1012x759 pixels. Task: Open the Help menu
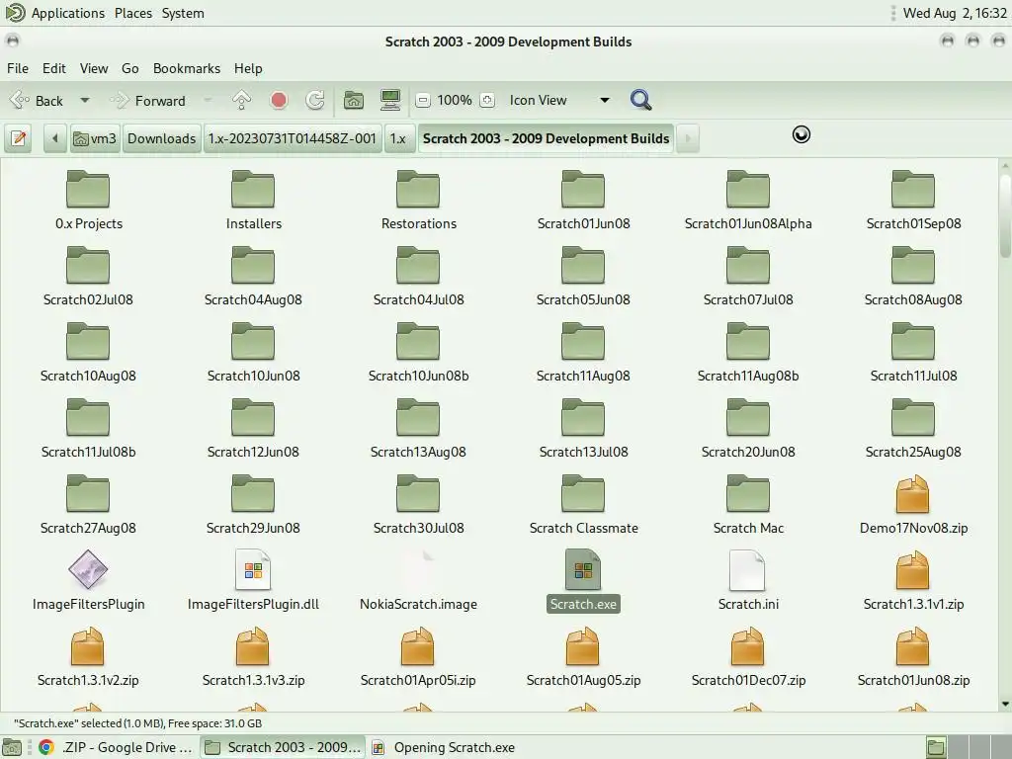[x=248, y=68]
